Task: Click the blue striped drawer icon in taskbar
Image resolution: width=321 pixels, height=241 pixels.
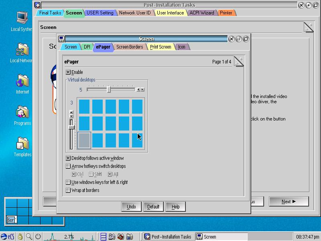Action: click(x=104, y=237)
